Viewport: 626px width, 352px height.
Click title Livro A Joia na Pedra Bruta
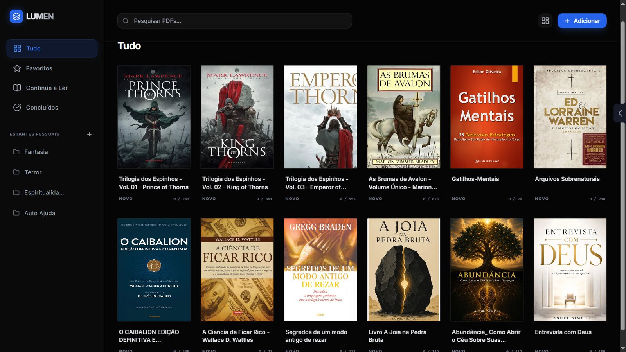(398, 336)
